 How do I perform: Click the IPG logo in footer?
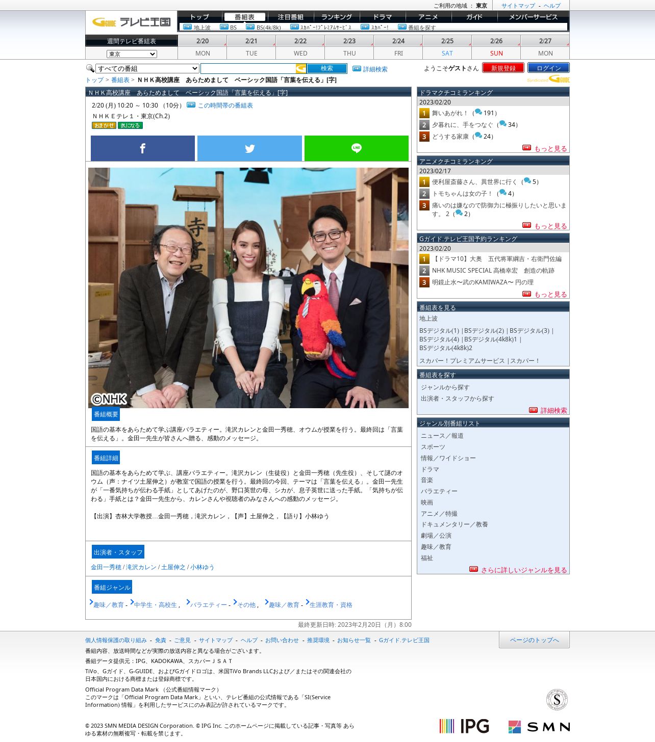pyautogui.click(x=464, y=726)
